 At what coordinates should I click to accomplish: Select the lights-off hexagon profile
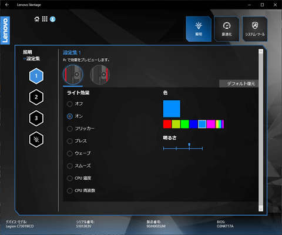pos(36,139)
